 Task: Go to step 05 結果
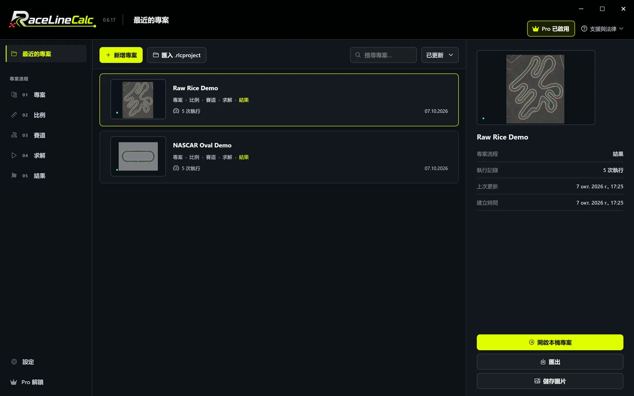point(46,176)
